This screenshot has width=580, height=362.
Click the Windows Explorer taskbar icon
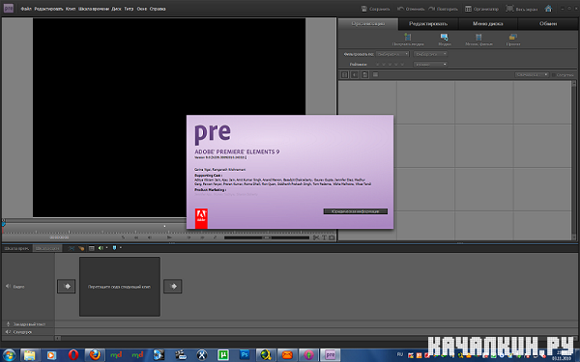point(30,355)
